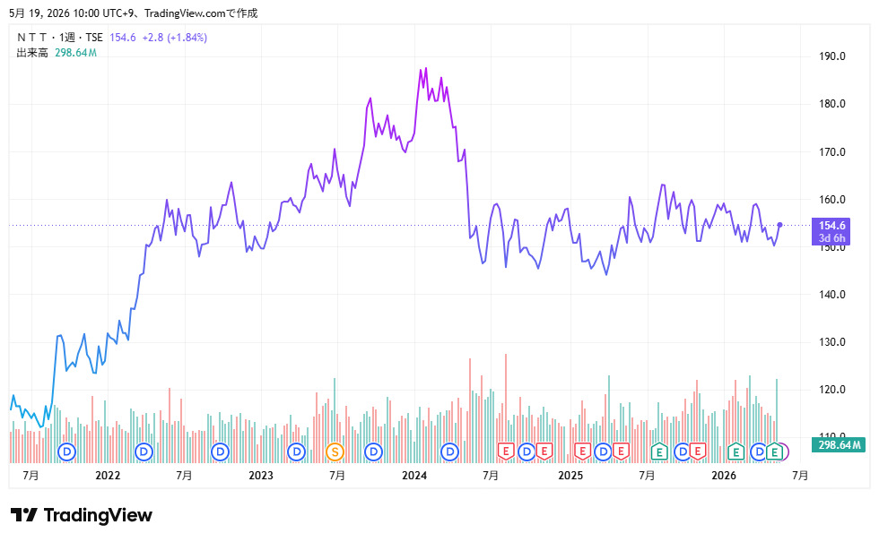Click the 298.64M volume value in the legend
The width and height of the screenshot is (879, 542).
(x=75, y=53)
